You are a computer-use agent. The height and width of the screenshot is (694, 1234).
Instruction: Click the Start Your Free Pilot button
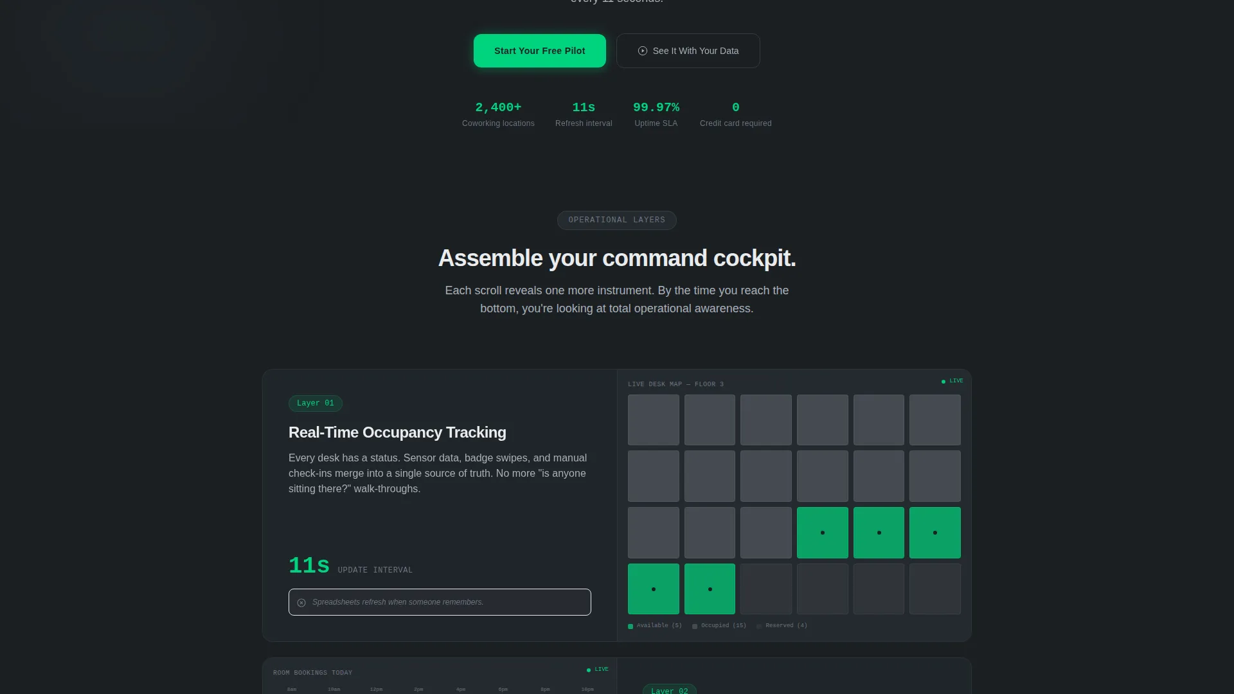[x=539, y=51]
